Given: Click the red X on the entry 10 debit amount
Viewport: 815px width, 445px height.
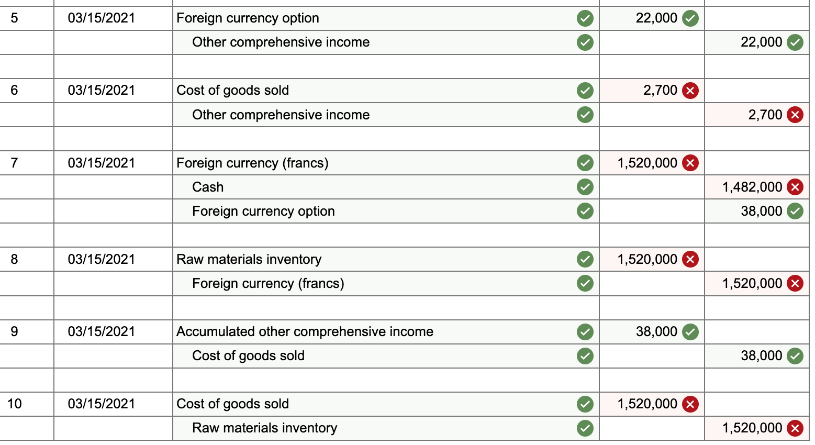Looking at the screenshot, I should 690,404.
